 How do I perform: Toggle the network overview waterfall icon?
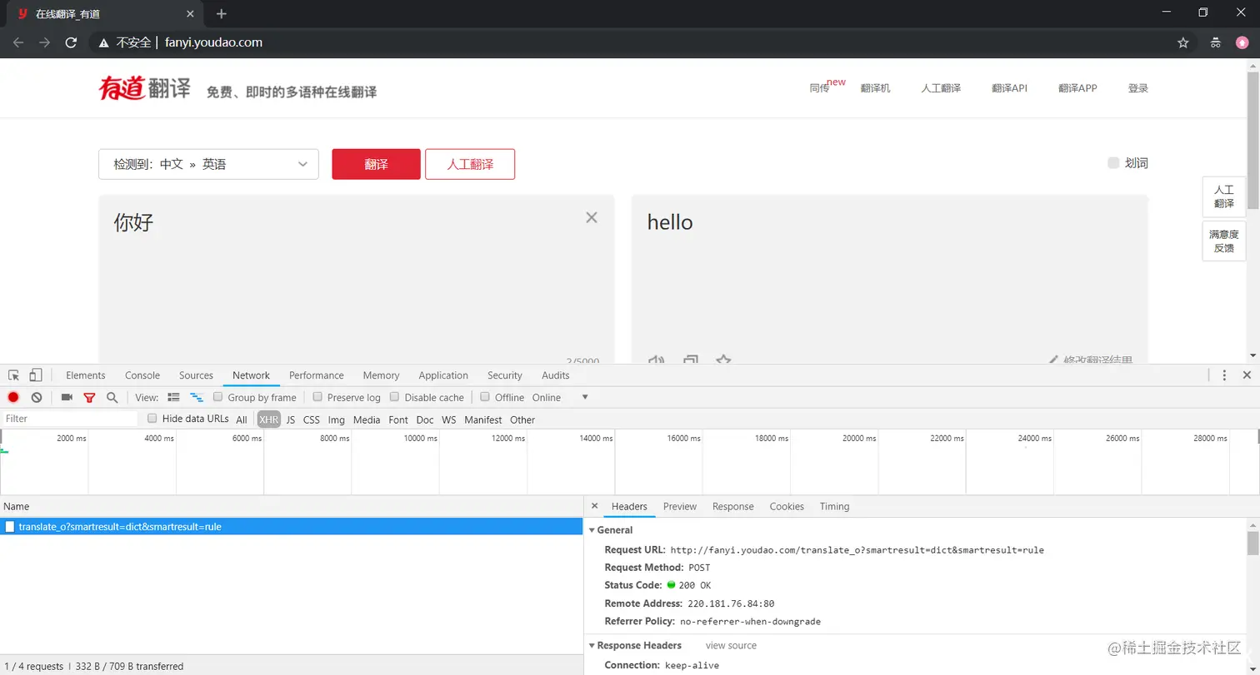(x=197, y=397)
